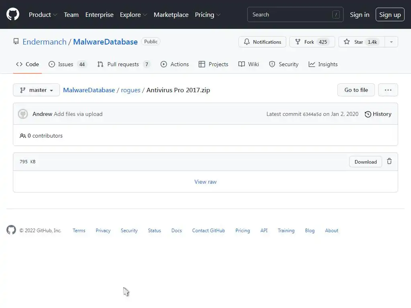The height and width of the screenshot is (308, 411).
Task: Open the rogues folder in breadcrumb
Action: (130, 90)
